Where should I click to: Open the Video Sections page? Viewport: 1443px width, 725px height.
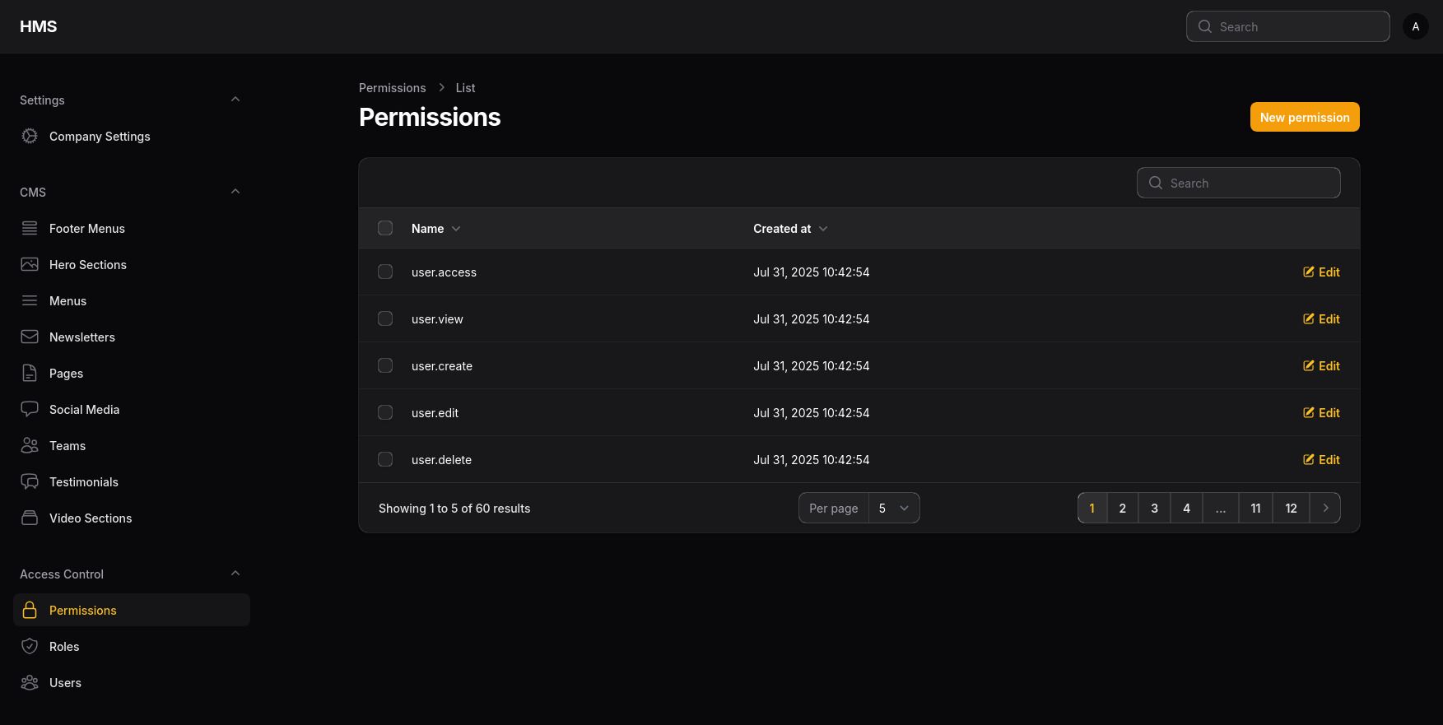point(132,518)
